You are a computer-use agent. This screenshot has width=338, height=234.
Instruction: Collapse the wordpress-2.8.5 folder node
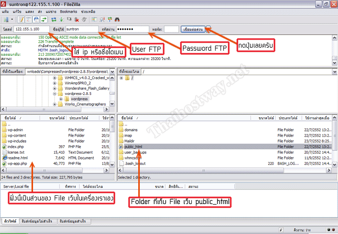[54, 93]
